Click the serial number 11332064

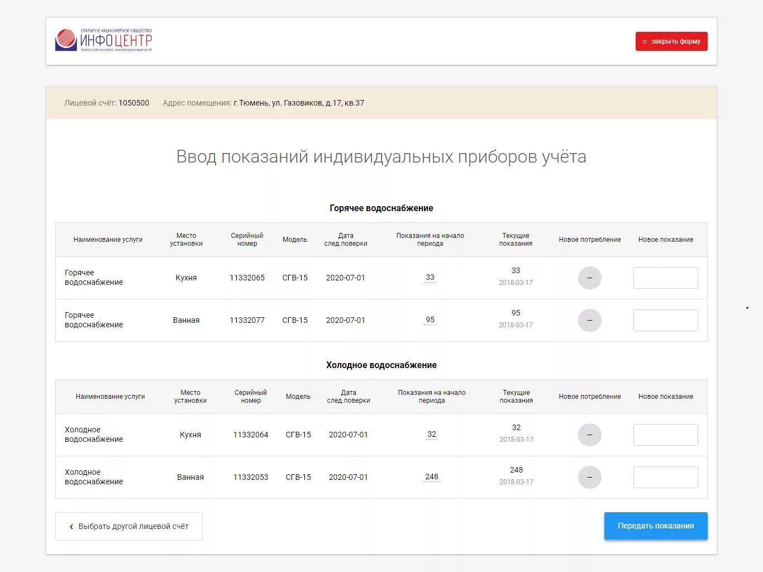point(251,435)
